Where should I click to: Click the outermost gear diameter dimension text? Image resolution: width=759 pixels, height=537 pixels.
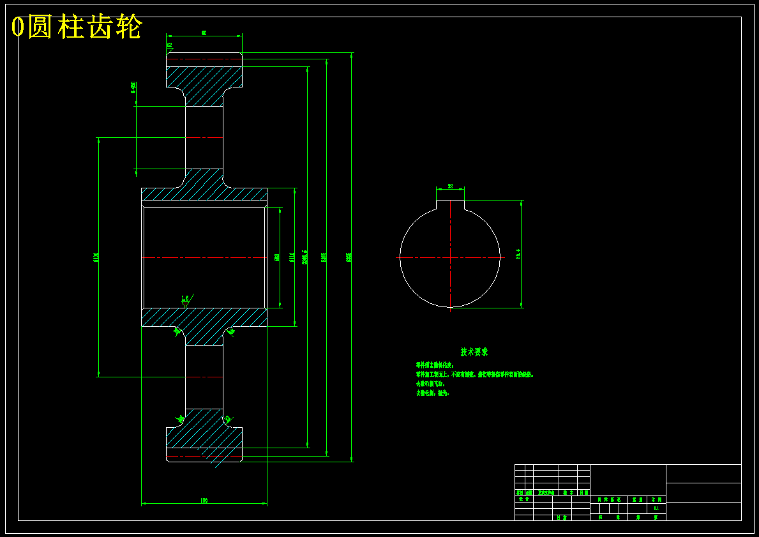coord(349,257)
